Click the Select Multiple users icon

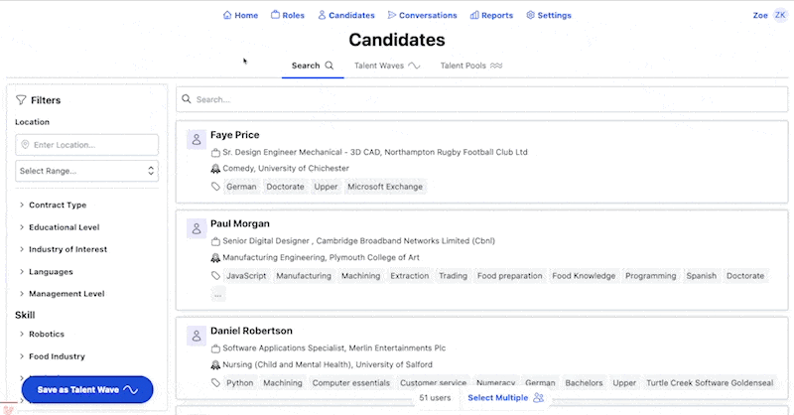tap(538, 398)
